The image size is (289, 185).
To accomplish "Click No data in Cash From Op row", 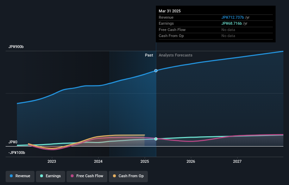I will click(x=228, y=36).
